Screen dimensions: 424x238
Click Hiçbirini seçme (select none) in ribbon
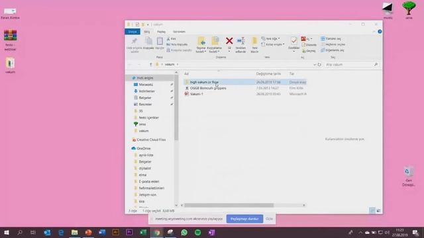[333, 44]
